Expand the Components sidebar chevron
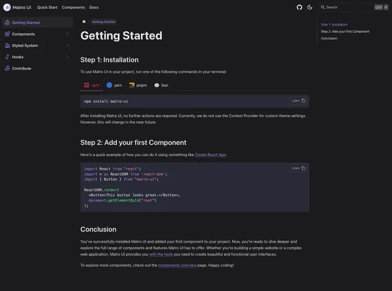Viewport: 392px width, 291px height. (x=67, y=34)
